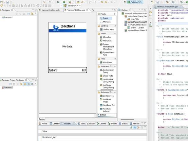The width and height of the screenshot is (188, 141).
Task: Select Menu Pane palette item
Action: [106, 41]
